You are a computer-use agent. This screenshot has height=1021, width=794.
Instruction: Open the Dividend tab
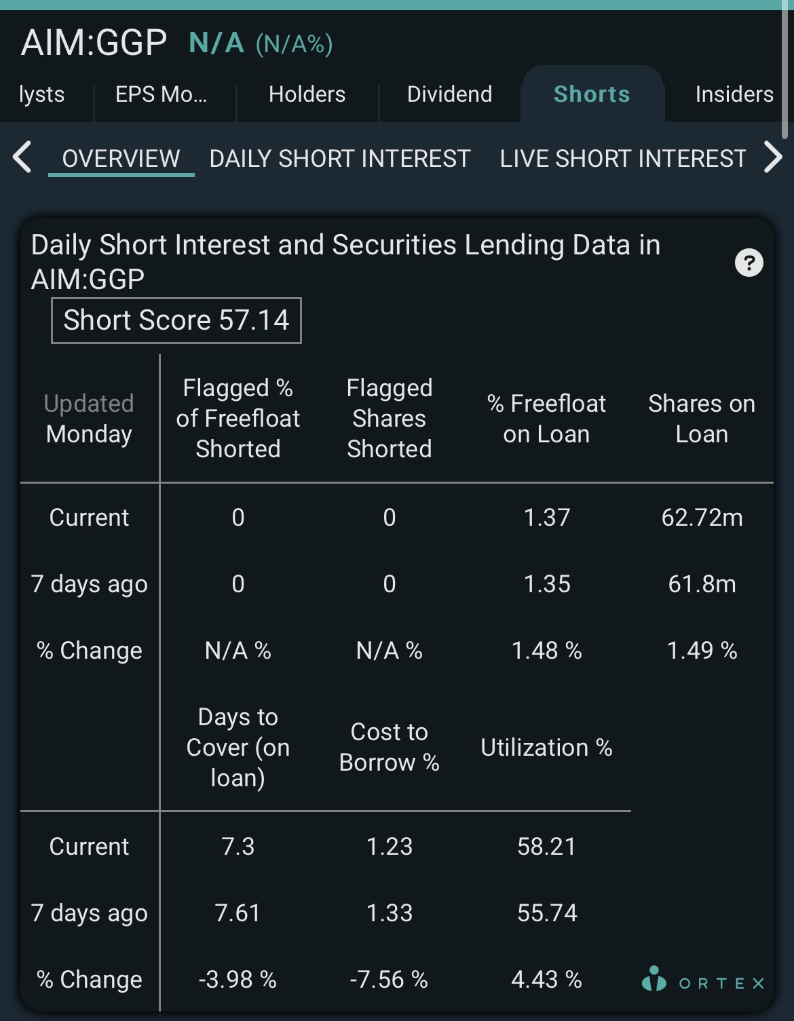(x=449, y=94)
